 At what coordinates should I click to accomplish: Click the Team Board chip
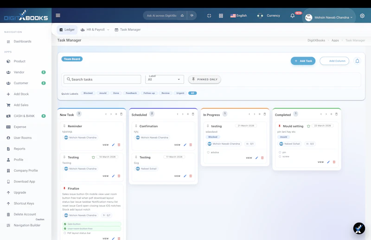pyautogui.click(x=72, y=59)
